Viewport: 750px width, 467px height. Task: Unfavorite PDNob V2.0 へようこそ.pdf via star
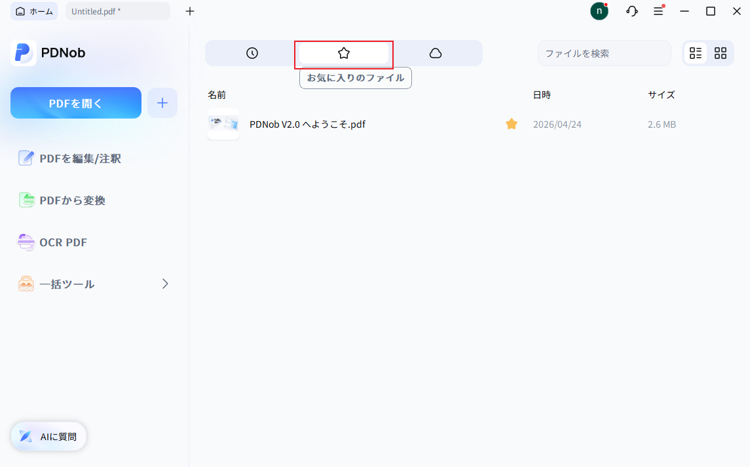point(512,124)
